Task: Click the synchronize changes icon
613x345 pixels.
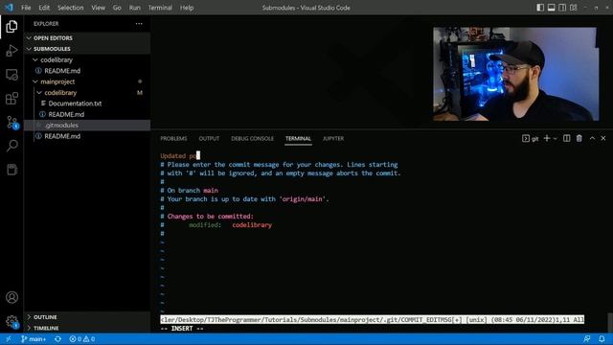Action: pyautogui.click(x=57, y=338)
